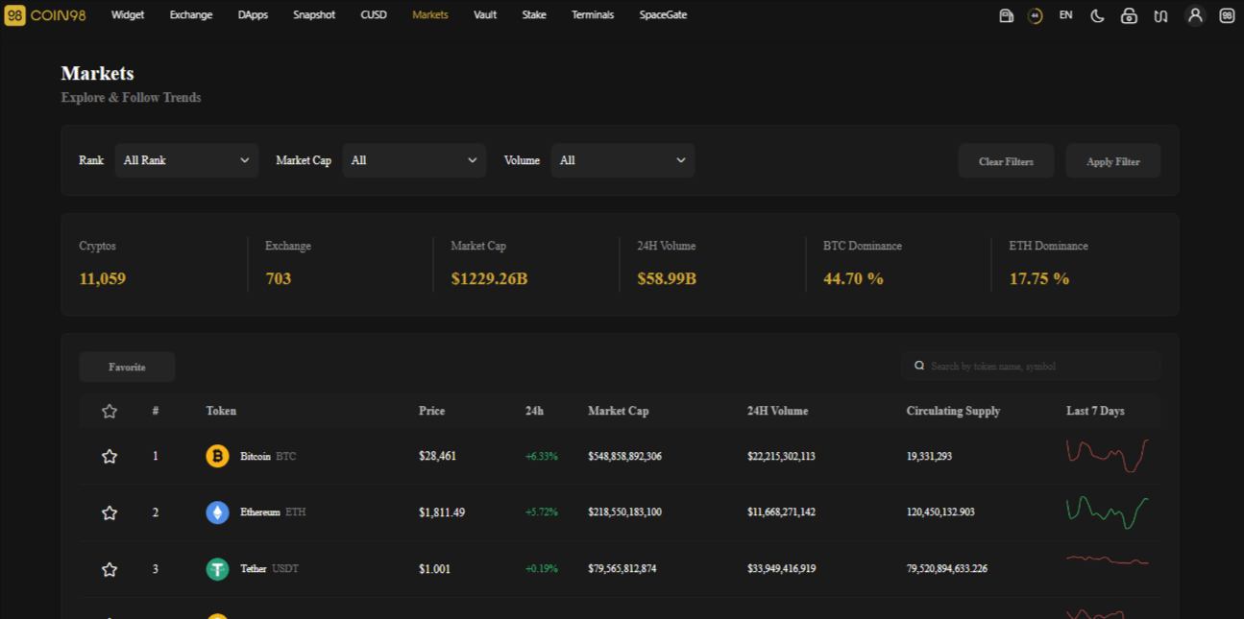Image resolution: width=1244 pixels, height=619 pixels.
Task: Click the BTC Dominance 44.70 % value
Action: [853, 279]
